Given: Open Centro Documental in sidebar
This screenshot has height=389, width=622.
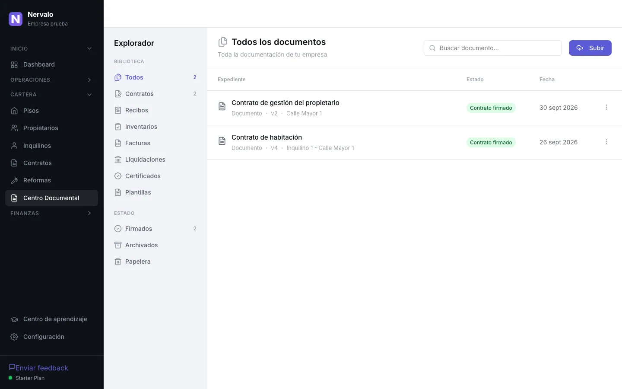Looking at the screenshot, I should [51, 198].
